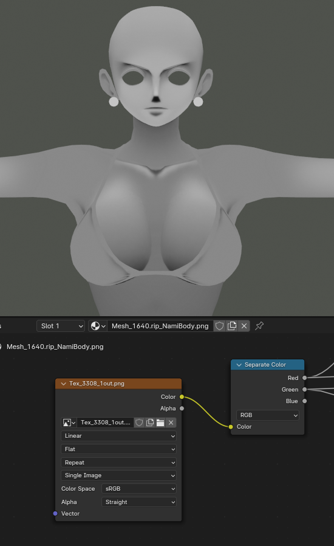Unlink material with the X icon
Screen dimensions: 334x546
click(x=244, y=326)
